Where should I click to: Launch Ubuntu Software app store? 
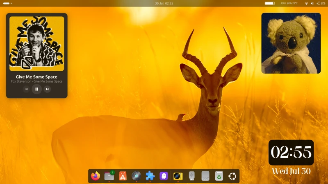[x=123, y=176]
